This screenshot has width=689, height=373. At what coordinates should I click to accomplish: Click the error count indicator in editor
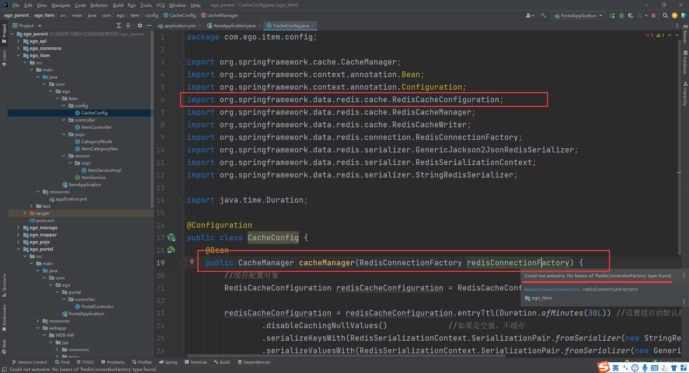[650, 35]
